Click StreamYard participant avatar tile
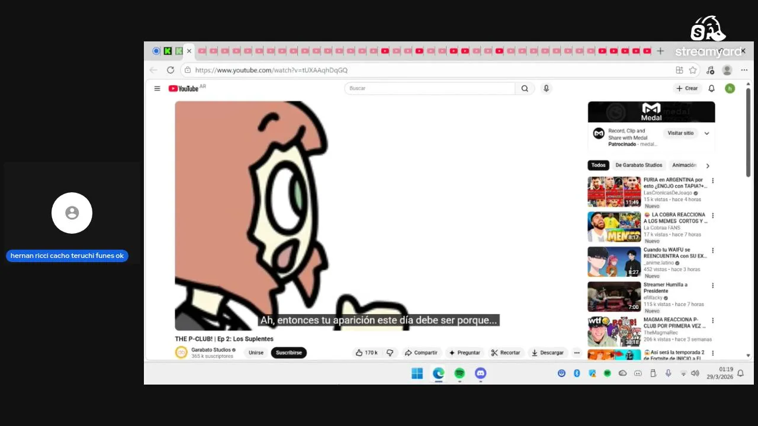Image resolution: width=758 pixels, height=426 pixels. [72, 213]
